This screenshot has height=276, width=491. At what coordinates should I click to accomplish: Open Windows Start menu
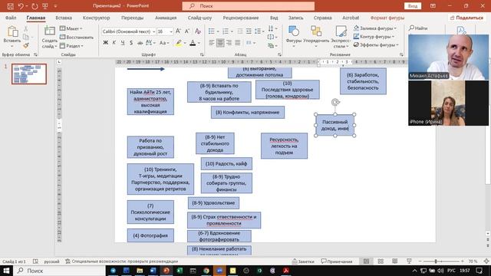click(6, 271)
